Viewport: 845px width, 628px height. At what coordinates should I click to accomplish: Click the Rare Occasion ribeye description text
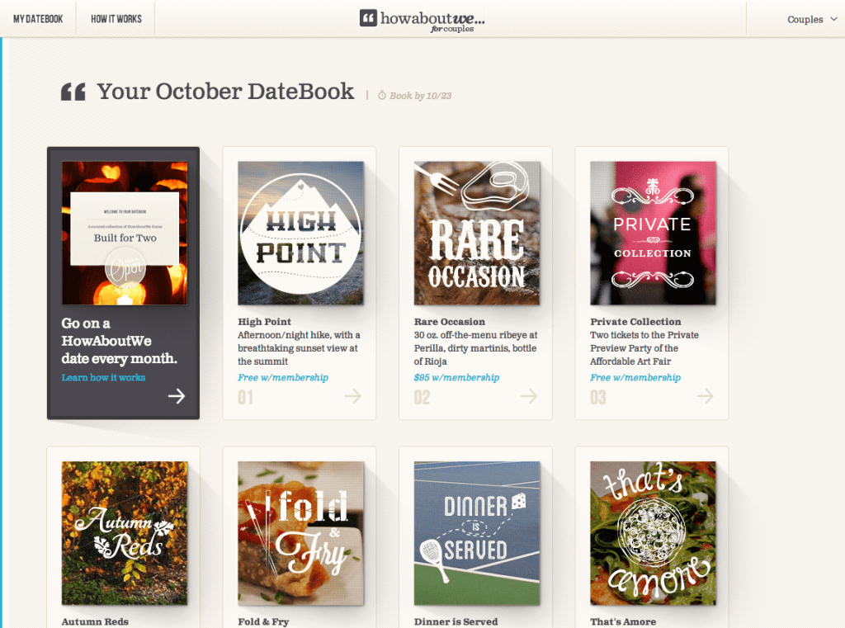click(x=476, y=348)
